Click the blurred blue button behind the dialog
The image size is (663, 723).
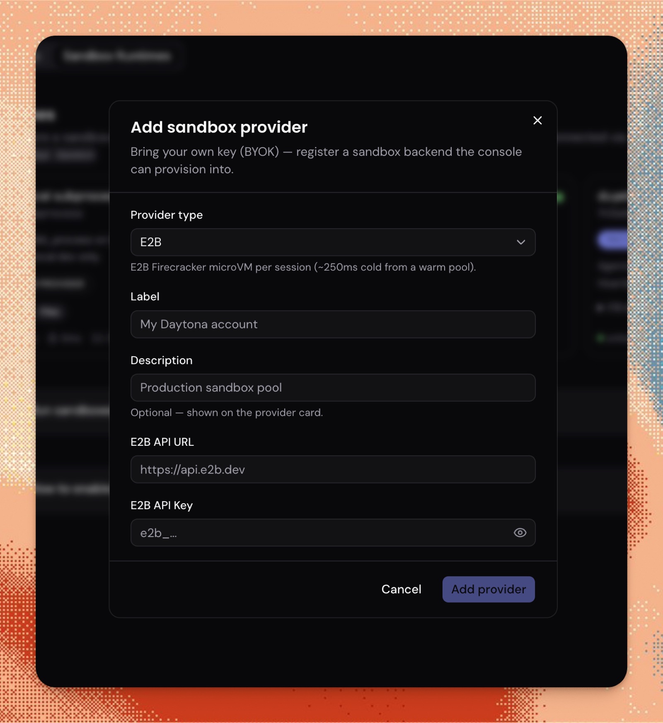click(612, 239)
